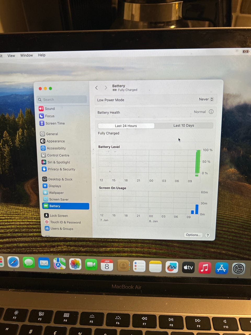Open the Help menu
The image size is (251, 335).
click(x=42, y=55)
